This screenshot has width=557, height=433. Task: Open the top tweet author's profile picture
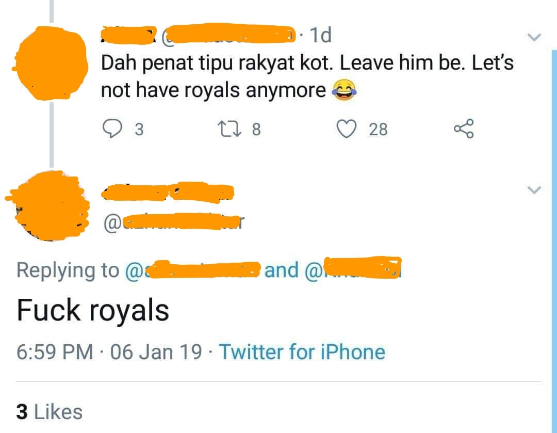(50, 65)
